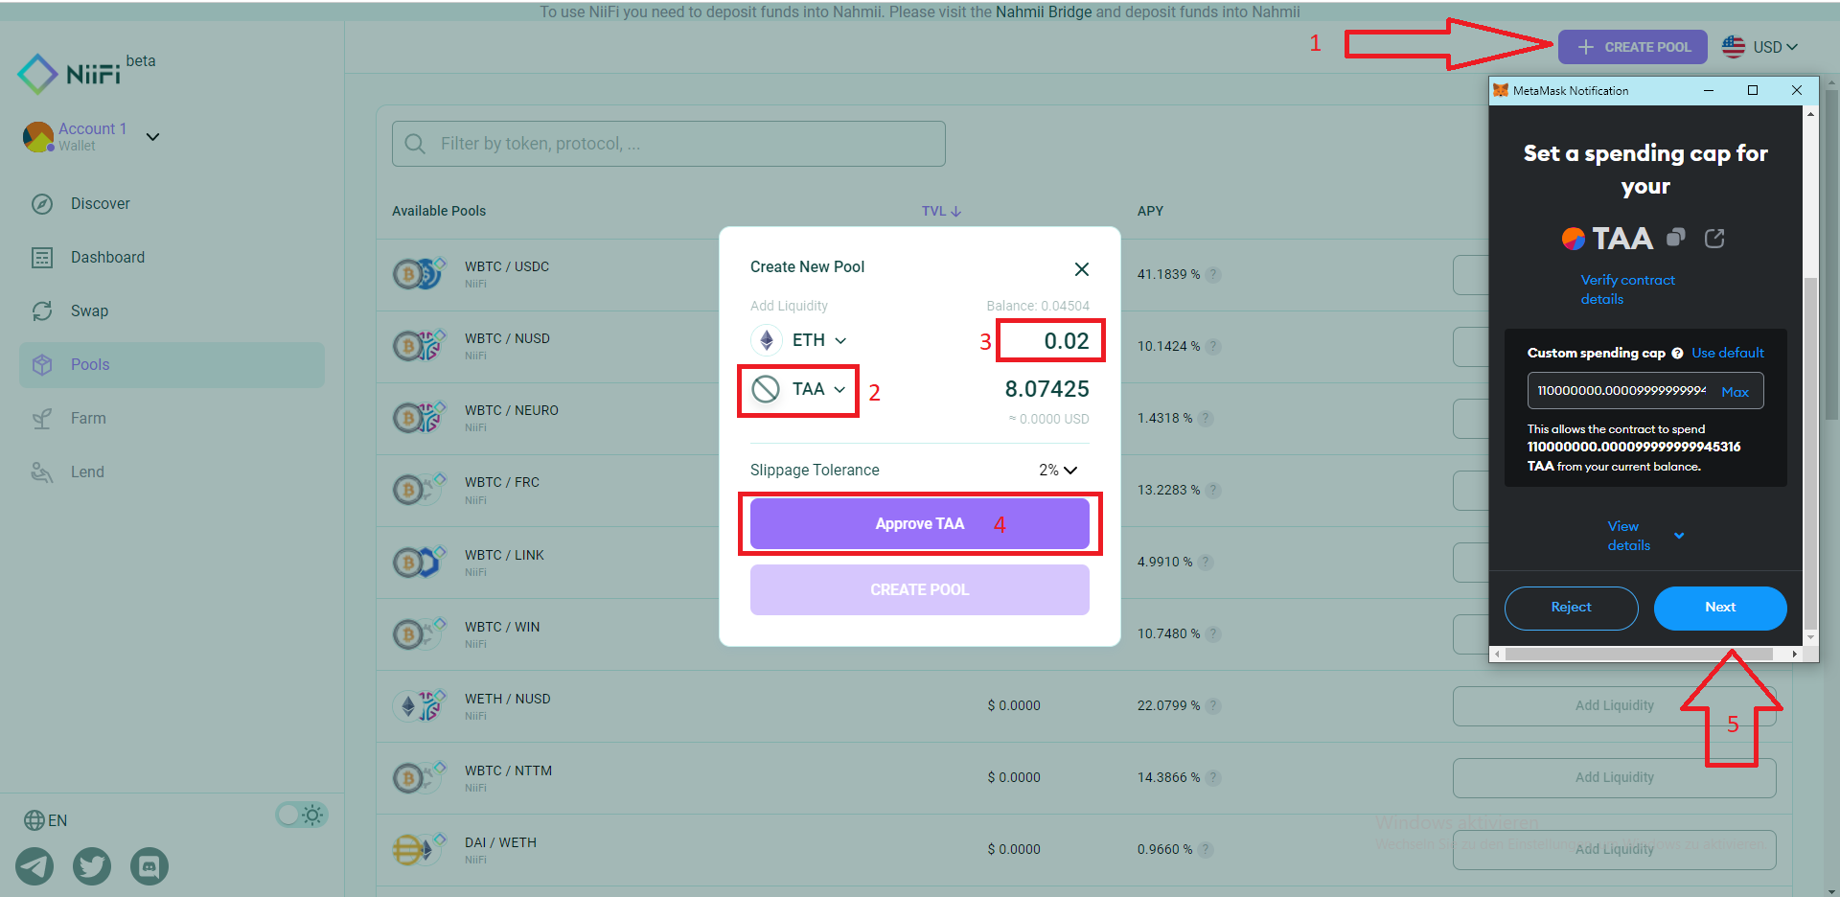Click the Lend hand icon
This screenshot has width=1840, height=897.
click(x=42, y=471)
